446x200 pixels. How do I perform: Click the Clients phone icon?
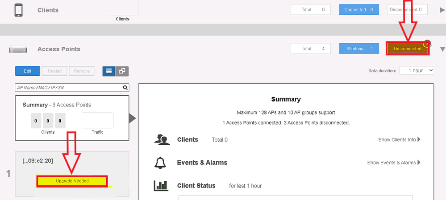pos(18,10)
